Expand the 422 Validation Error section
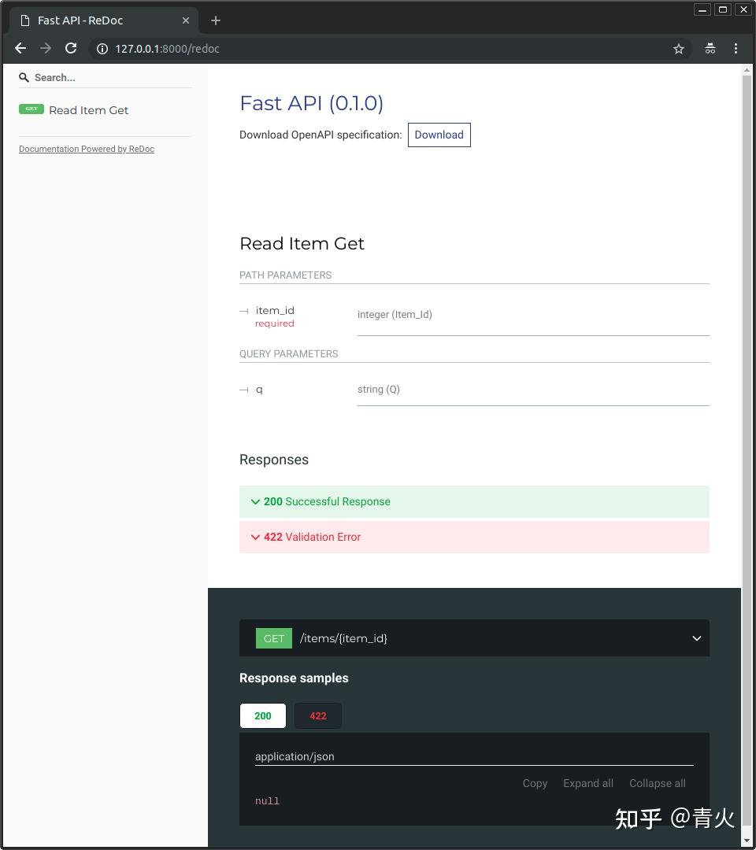756x850 pixels. point(313,537)
